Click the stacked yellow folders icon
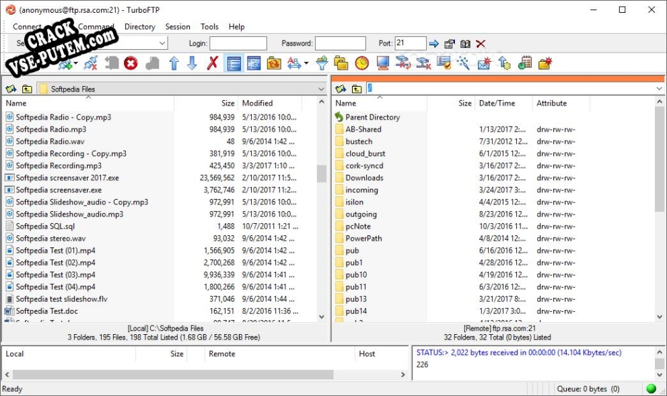The height and width of the screenshot is (396, 667). pyautogui.click(x=341, y=63)
